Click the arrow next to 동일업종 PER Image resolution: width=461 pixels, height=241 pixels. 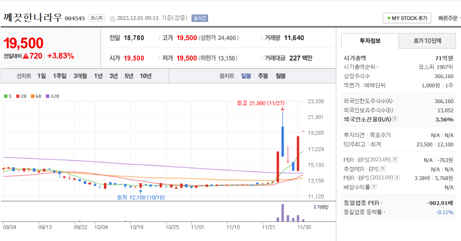pos(382,203)
